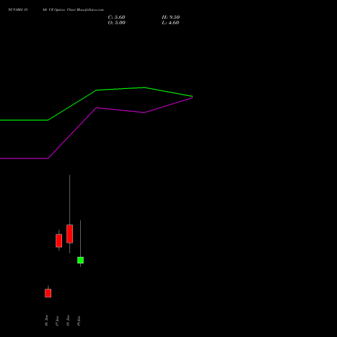Click the 18 Jun date label on the axis
Viewport: 337px width, 337px height.
click(x=68, y=321)
